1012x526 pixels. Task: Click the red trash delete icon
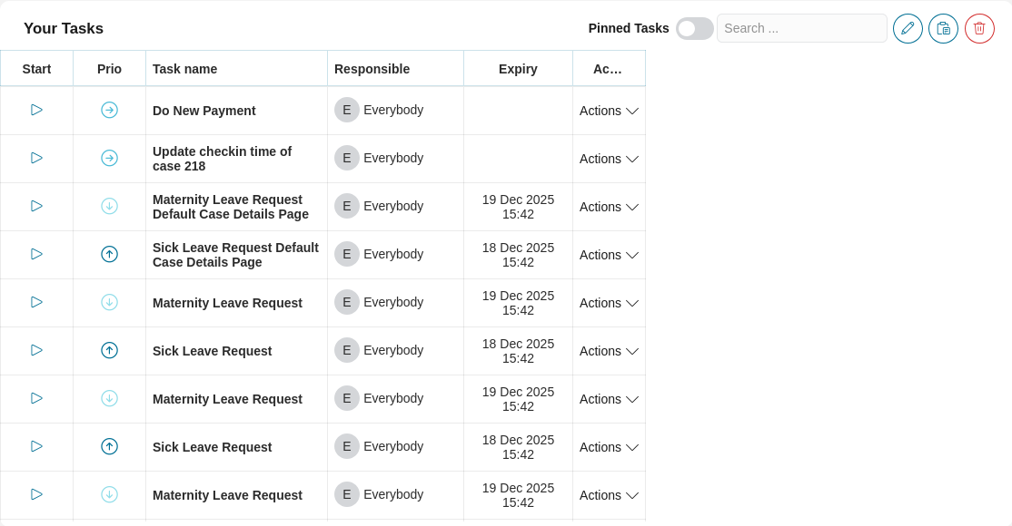979,28
